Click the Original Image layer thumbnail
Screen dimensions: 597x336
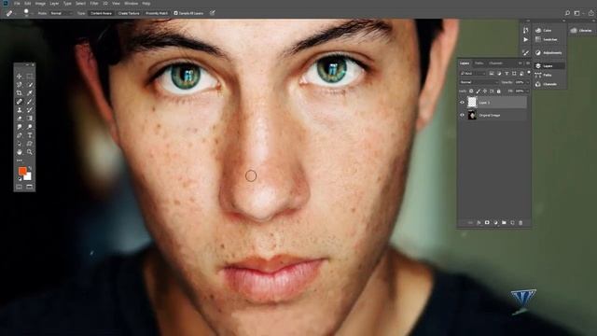(472, 115)
